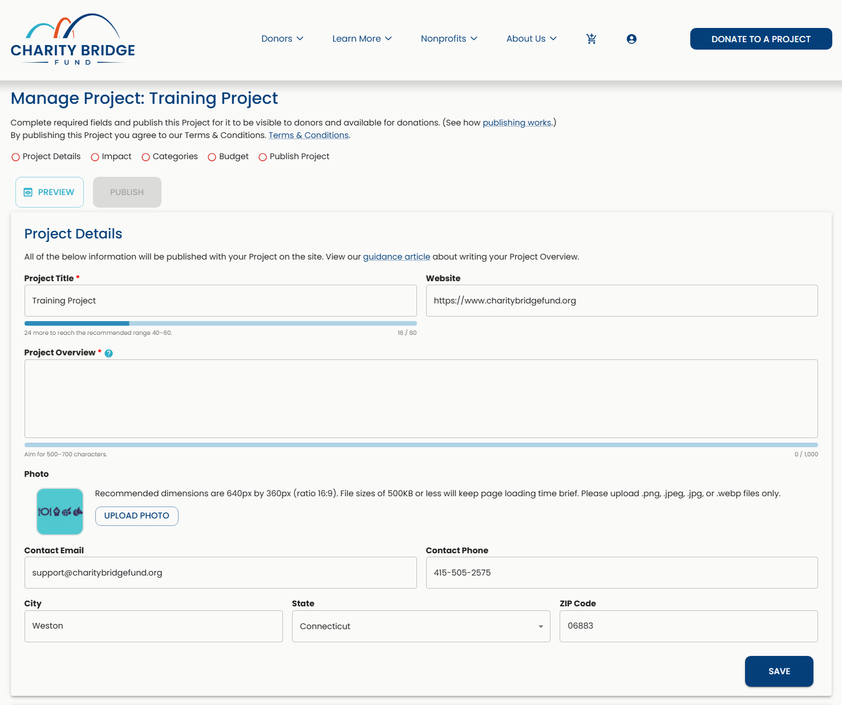The image size is (842, 705).
Task: Open the shopping cart icon
Action: (591, 39)
